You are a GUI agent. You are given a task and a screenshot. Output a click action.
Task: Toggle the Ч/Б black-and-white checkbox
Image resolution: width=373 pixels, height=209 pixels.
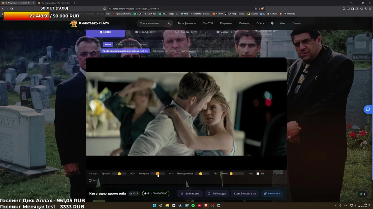258,174
